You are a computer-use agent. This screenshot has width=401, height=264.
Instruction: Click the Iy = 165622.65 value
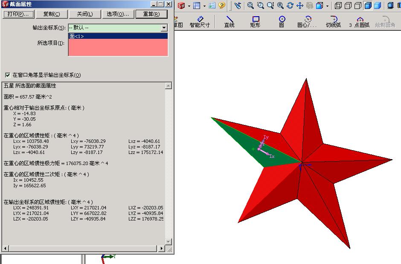coord(30,186)
